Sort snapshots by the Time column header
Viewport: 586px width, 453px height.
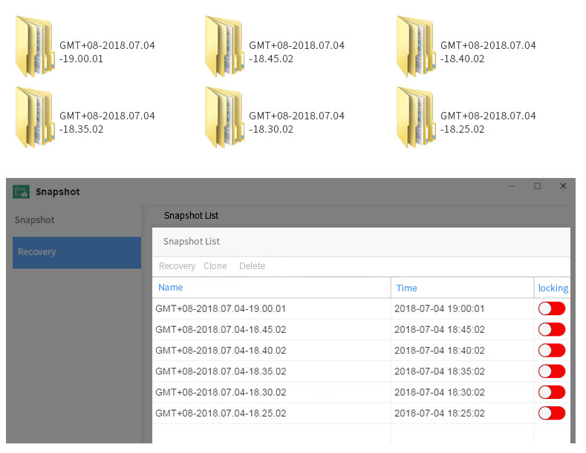407,288
